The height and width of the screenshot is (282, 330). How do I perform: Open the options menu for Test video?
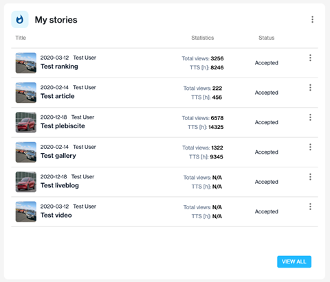coord(310,207)
